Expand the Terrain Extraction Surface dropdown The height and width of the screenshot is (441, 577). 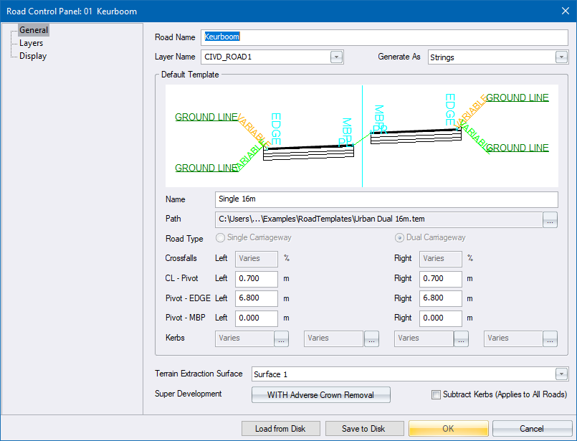[x=561, y=374]
